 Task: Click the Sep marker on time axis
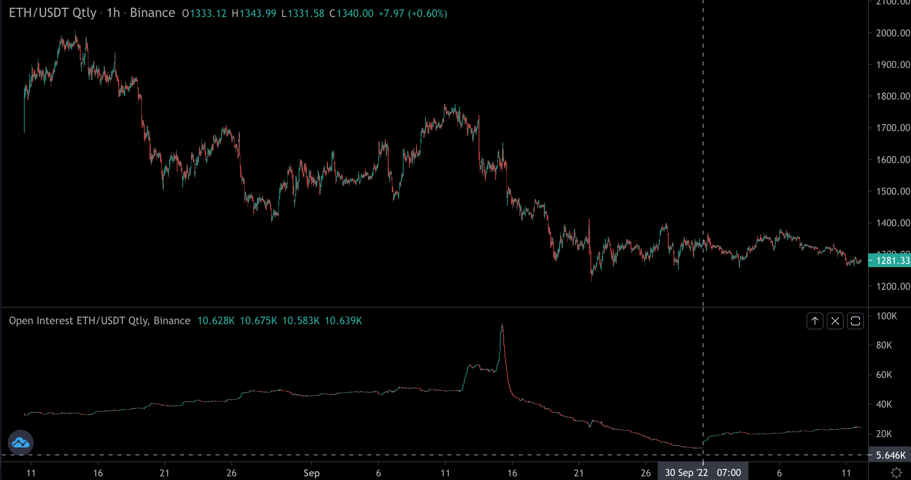coord(311,473)
